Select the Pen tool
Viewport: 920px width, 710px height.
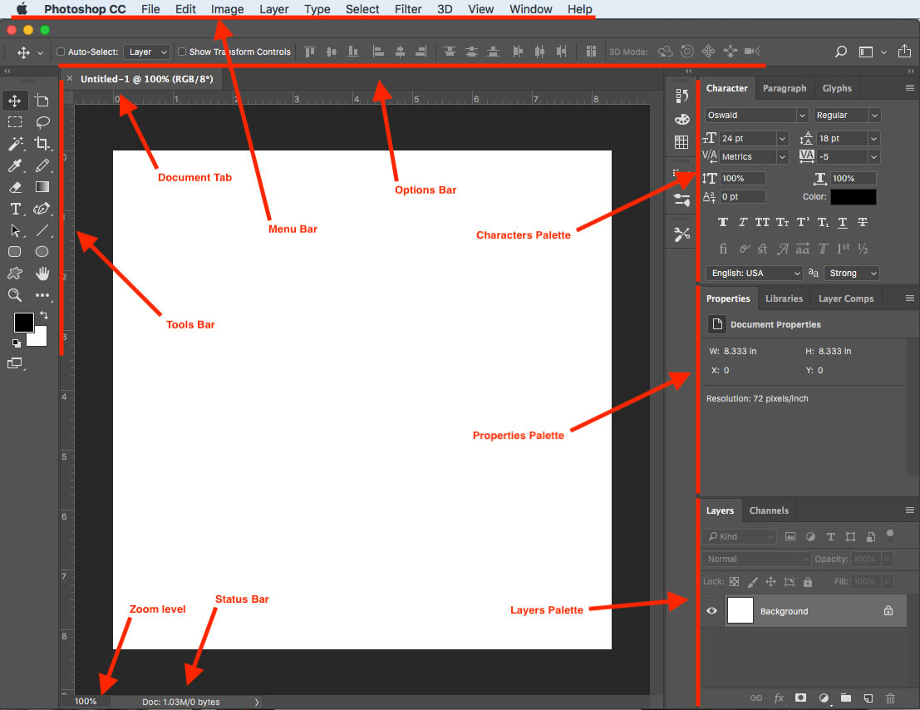click(42, 209)
